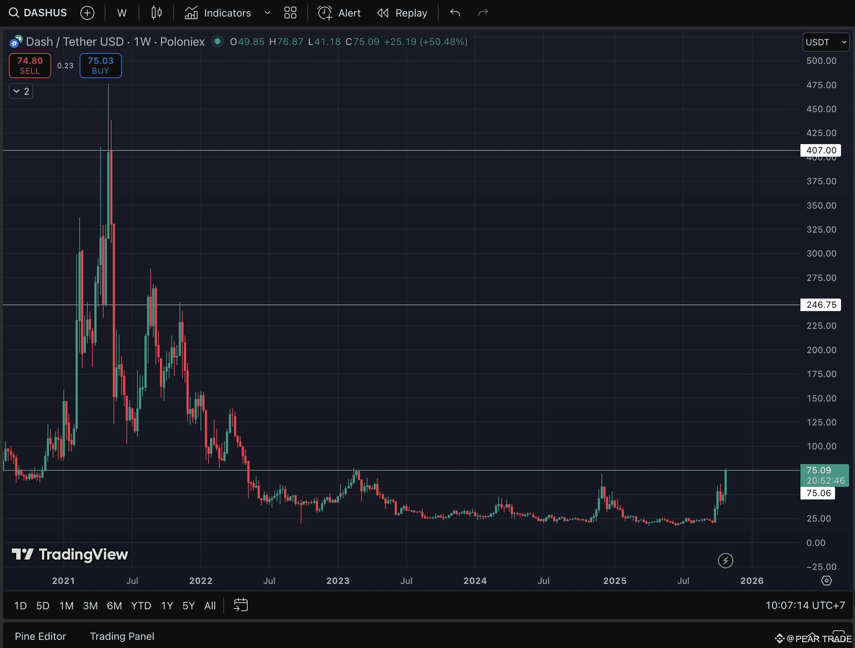Switch to the Pine Editor tab
855x648 pixels.
[x=40, y=636]
